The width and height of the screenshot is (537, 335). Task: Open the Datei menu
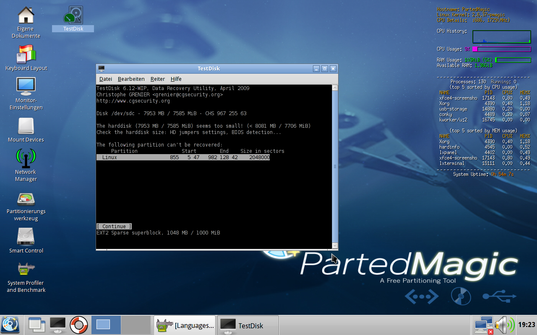coord(106,79)
